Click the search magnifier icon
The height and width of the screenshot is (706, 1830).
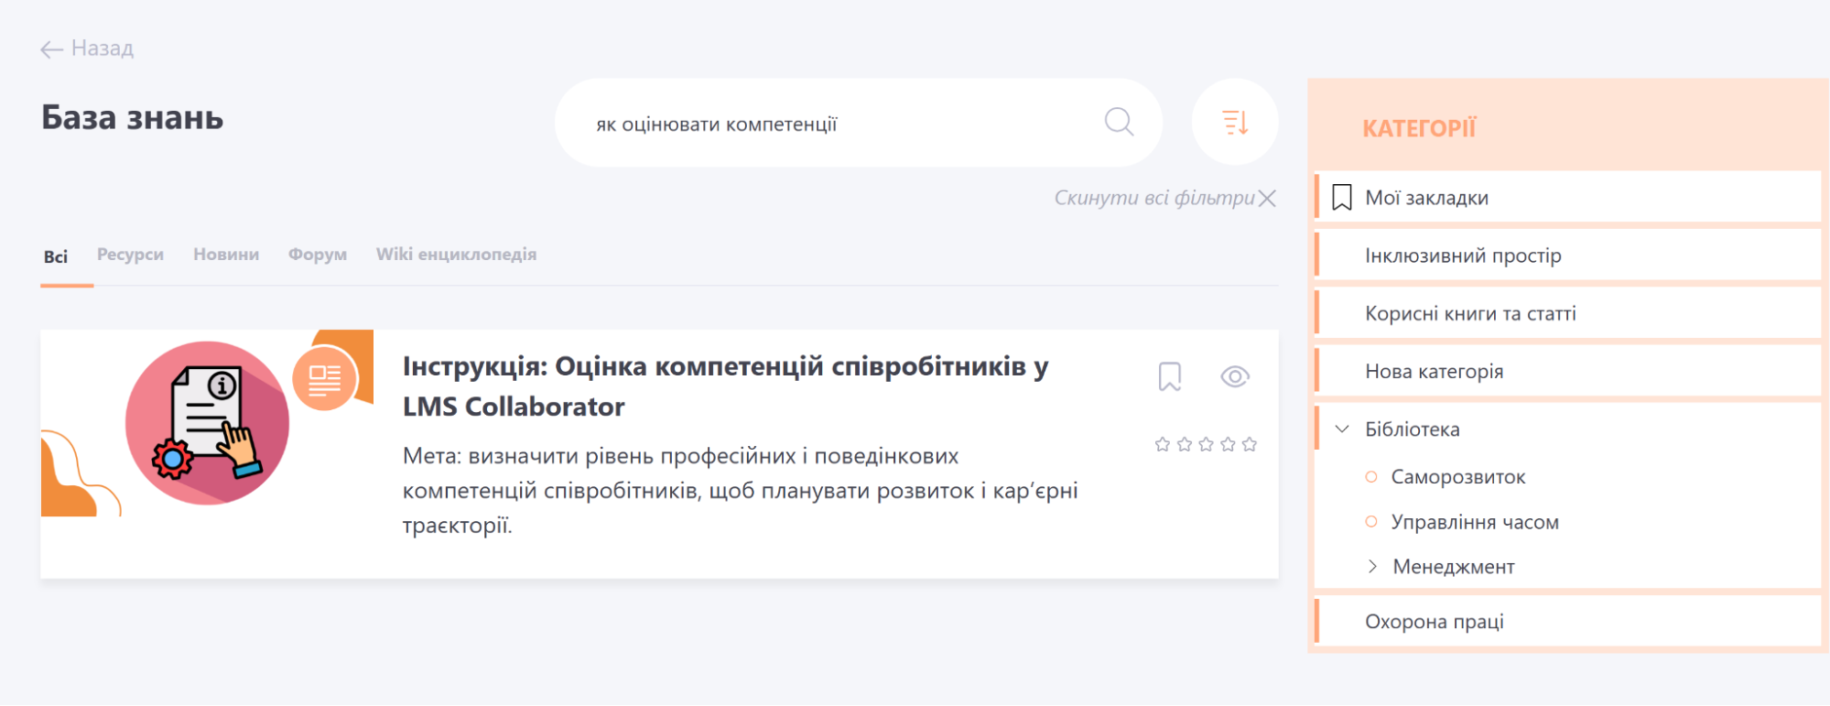(x=1118, y=122)
